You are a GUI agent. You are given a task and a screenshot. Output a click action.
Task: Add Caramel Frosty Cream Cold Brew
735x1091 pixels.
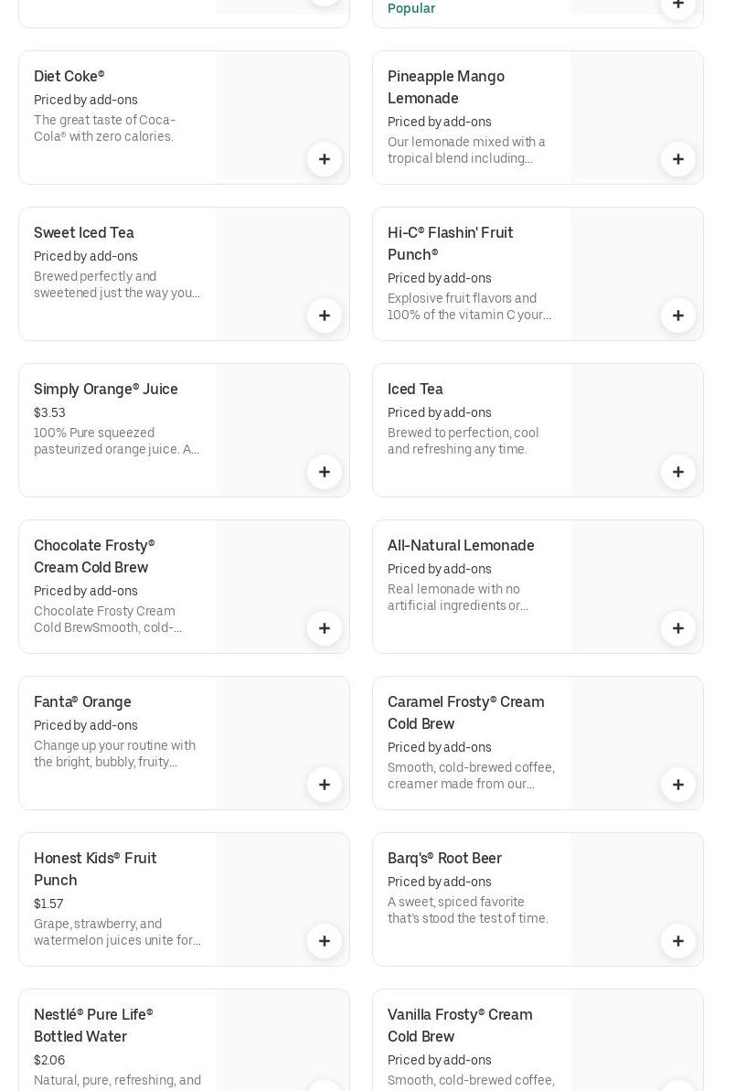click(678, 785)
